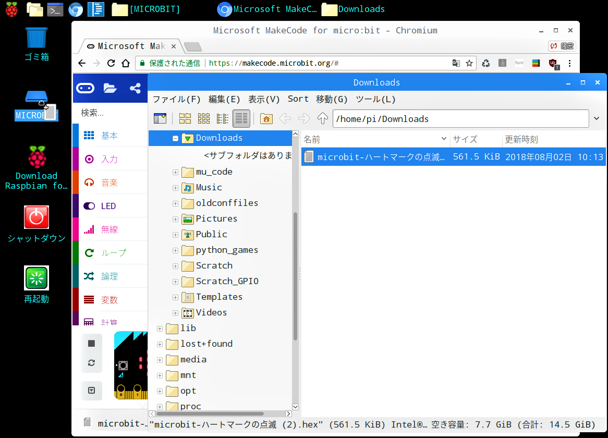Select 音楽 block category
Image resolution: width=608 pixels, height=438 pixels.
[x=110, y=182]
